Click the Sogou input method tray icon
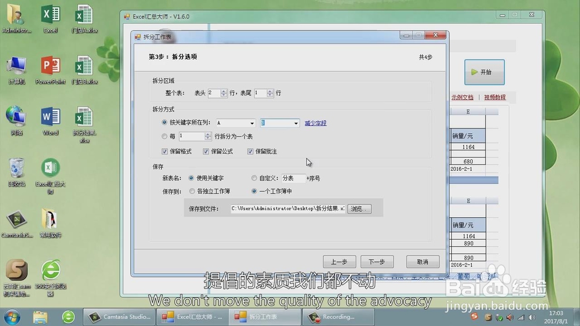Screen dimensions: 580x326 [474, 316]
